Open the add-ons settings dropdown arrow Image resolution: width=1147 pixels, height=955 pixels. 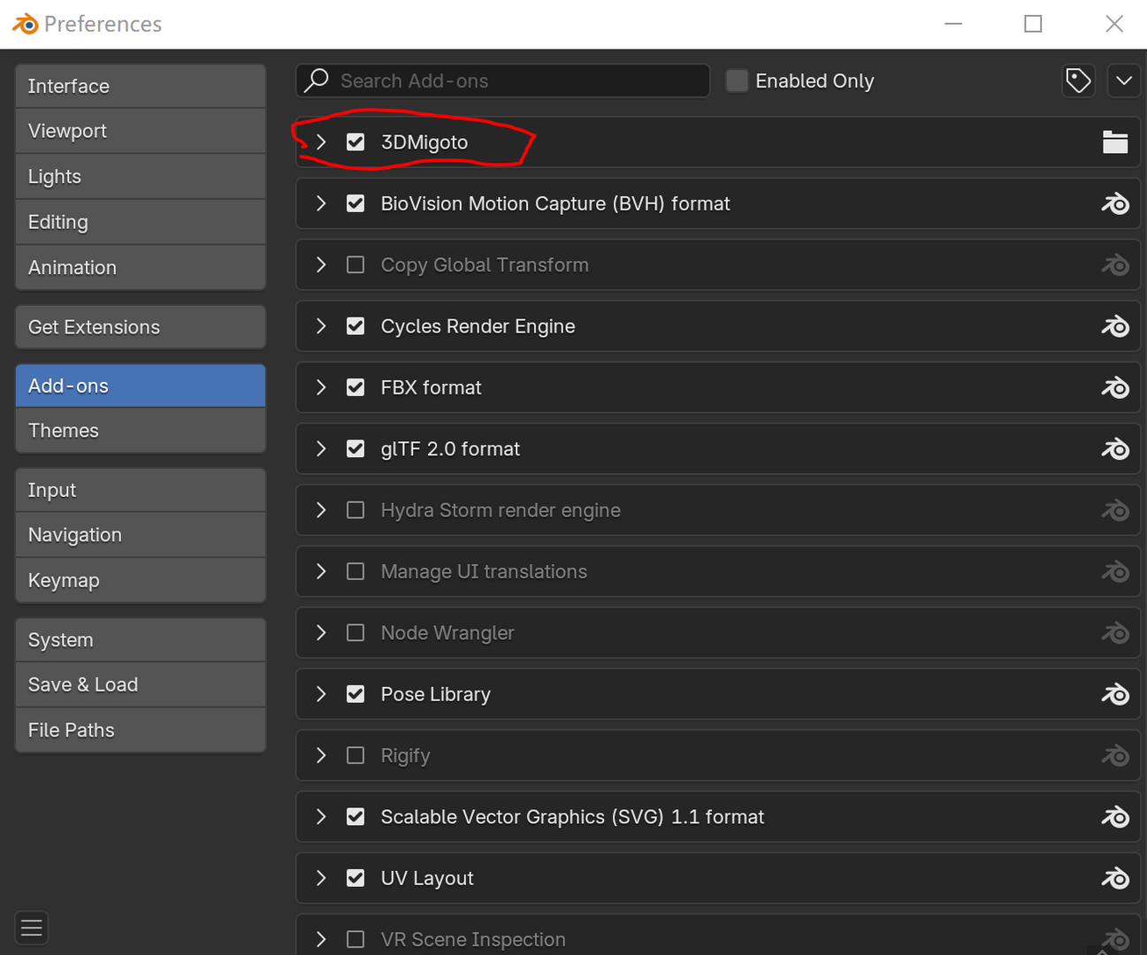pyautogui.click(x=1123, y=80)
